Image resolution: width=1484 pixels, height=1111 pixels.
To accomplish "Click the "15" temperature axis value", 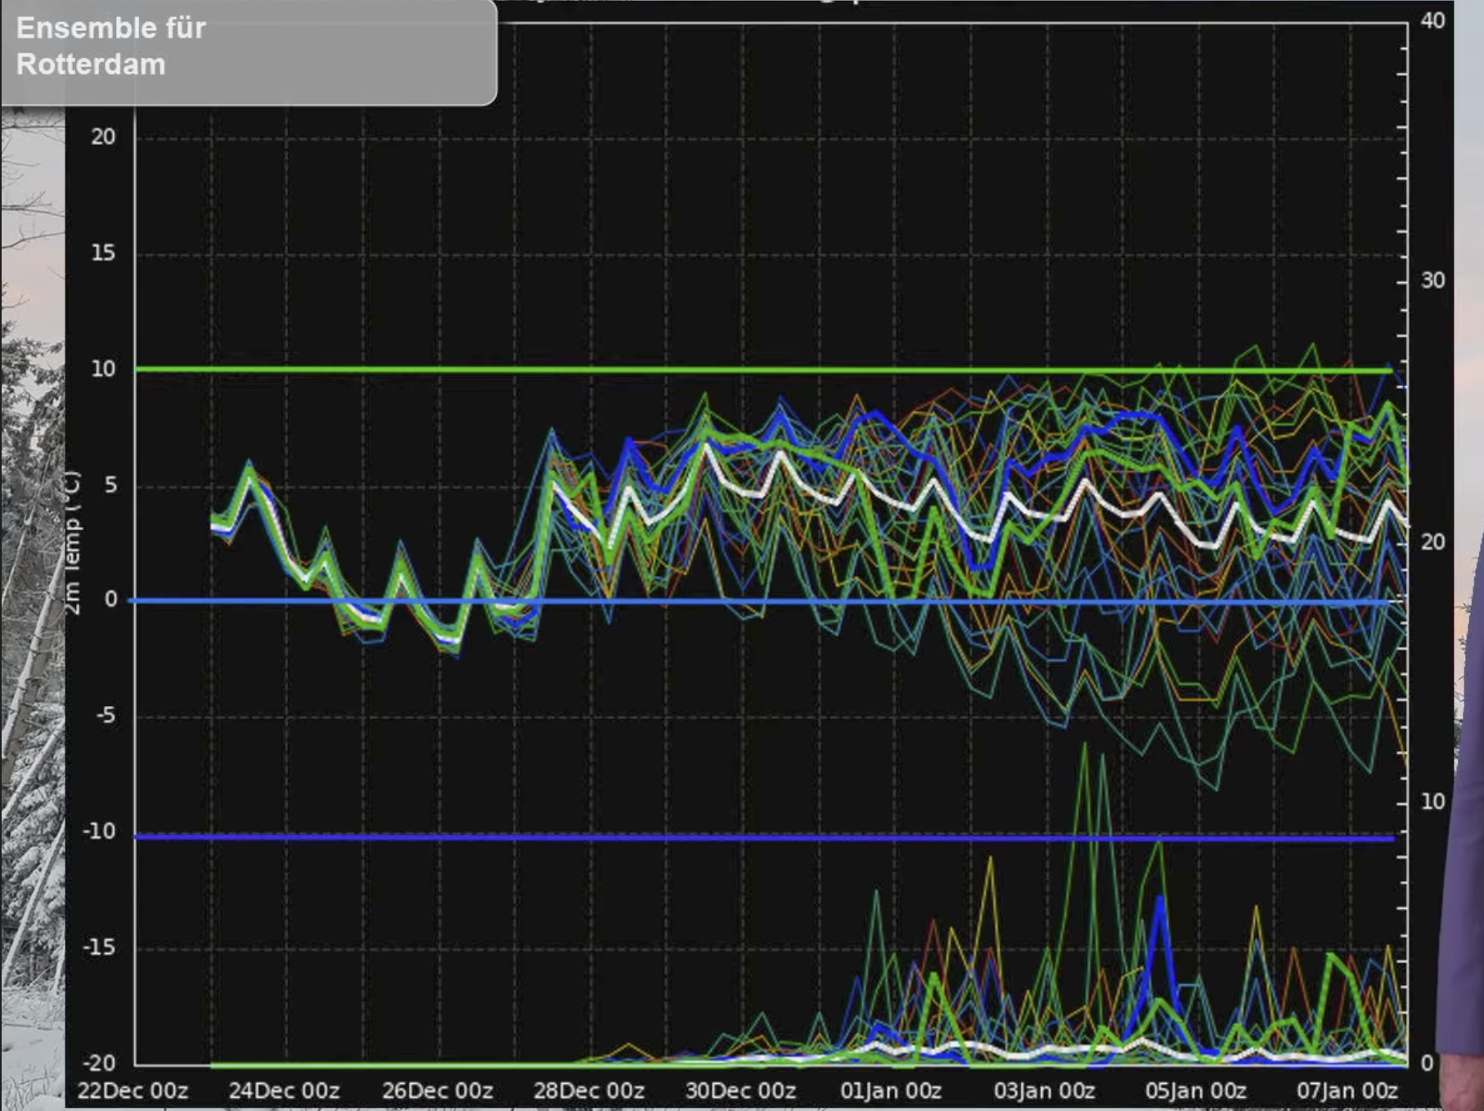I will [103, 253].
